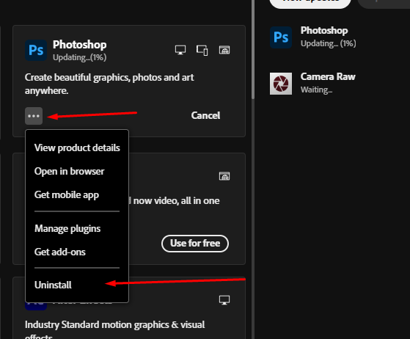Click the Photoshop icon in the updates panel
The height and width of the screenshot is (339, 410).
[281, 37]
